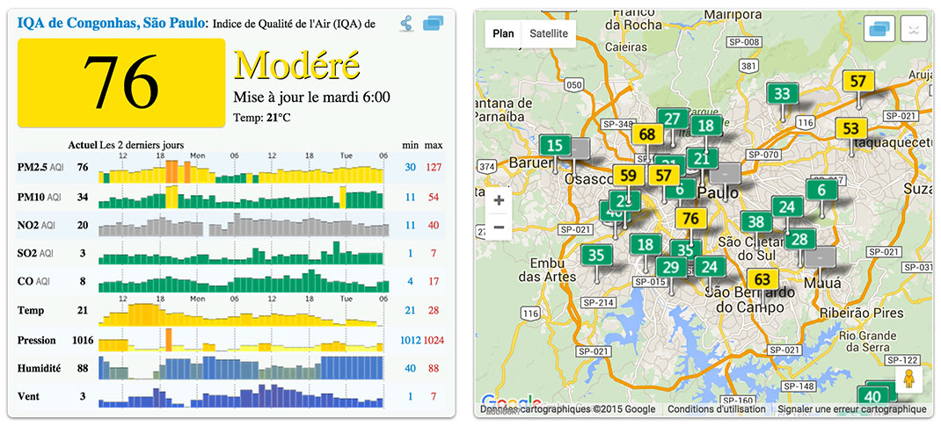941x426 pixels.
Task: Click the chat bubbles icon on the map
Action: click(880, 29)
